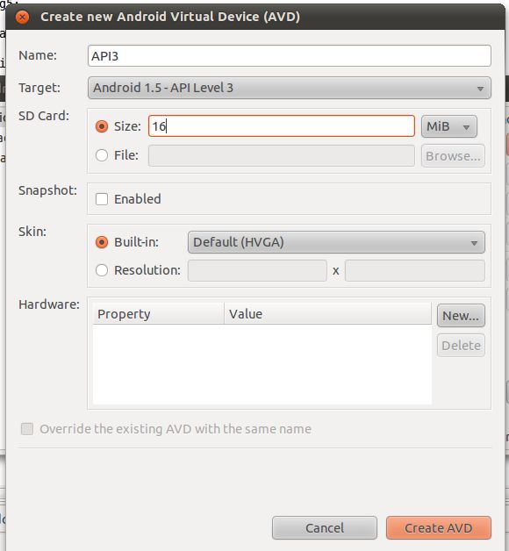Image resolution: width=509 pixels, height=551 pixels.
Task: Click the SD Card file path field
Action: pyautogui.click(x=282, y=155)
